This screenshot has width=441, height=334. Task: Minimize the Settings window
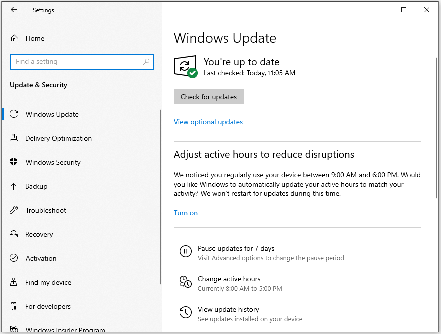381,10
